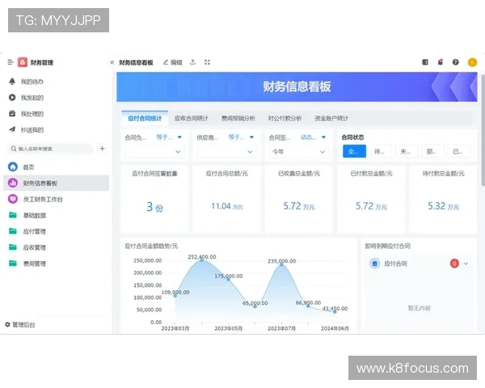Open 等于 operator dropdown for 供应商 filter

(x=241, y=137)
